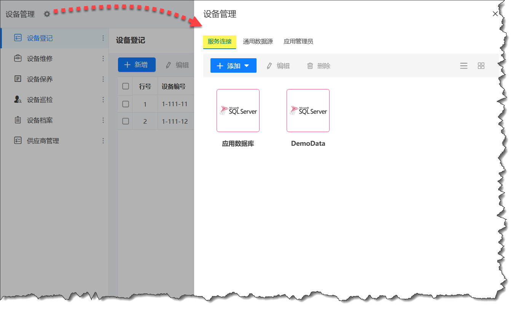Switch to the 应用管理员 tab

[x=298, y=41]
